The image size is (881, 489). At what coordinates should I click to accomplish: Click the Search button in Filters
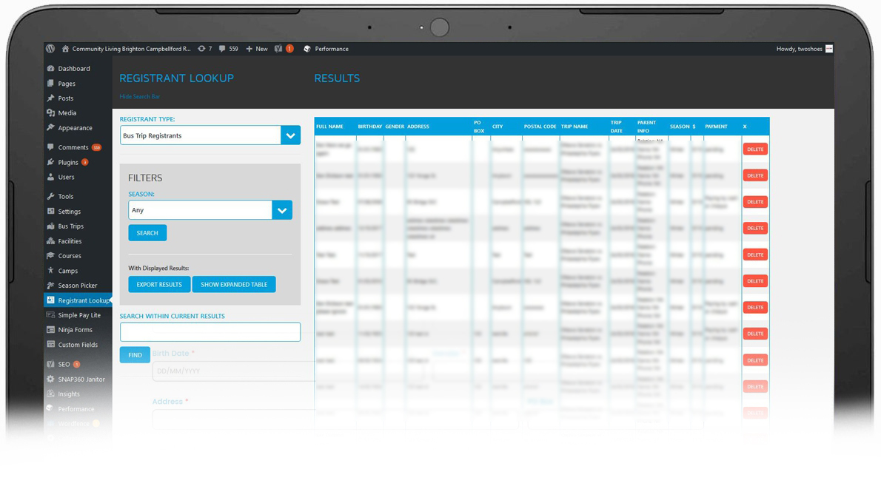147,233
